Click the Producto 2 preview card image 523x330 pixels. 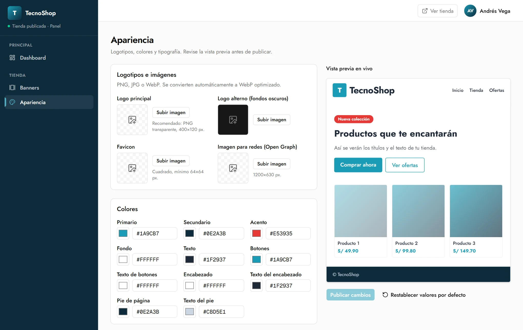pos(418,211)
